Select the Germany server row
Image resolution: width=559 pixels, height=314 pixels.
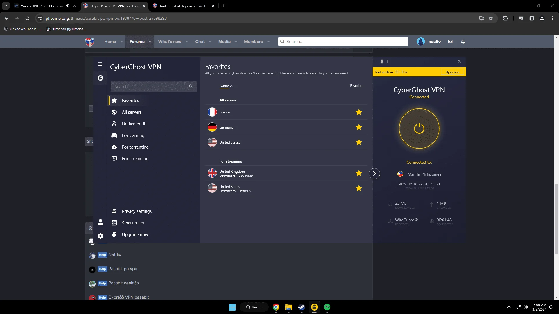click(286, 127)
